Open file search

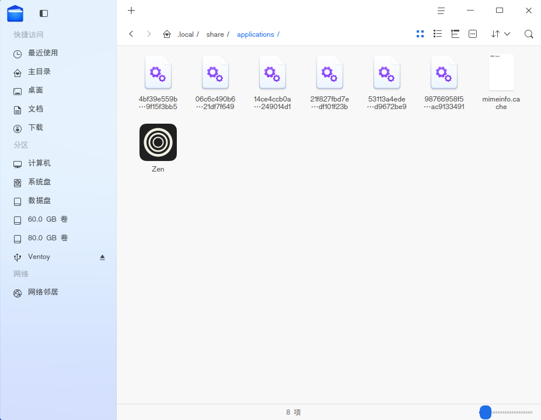point(529,34)
